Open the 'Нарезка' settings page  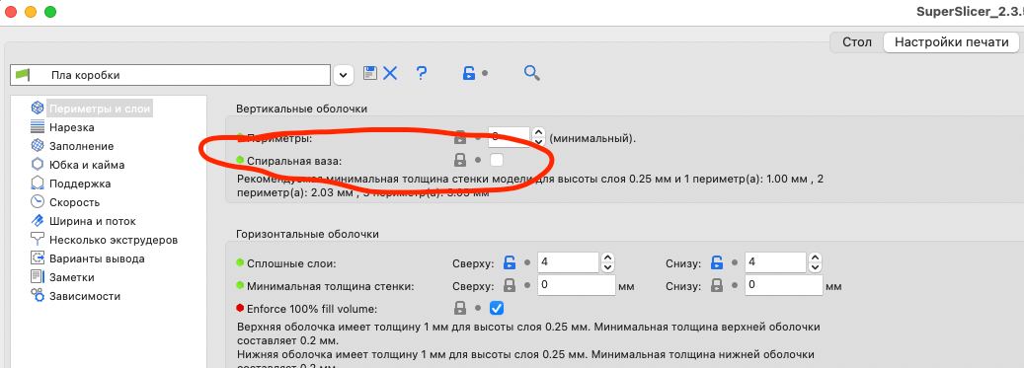tap(72, 127)
